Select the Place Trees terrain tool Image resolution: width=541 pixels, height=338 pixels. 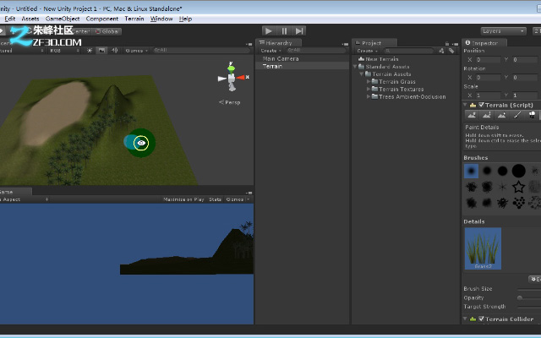tap(532, 115)
